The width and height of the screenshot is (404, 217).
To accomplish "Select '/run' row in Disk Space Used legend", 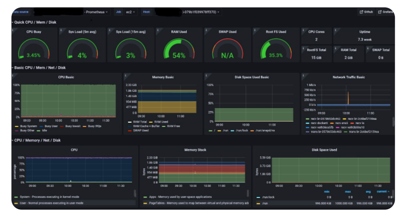I will 324,203.
